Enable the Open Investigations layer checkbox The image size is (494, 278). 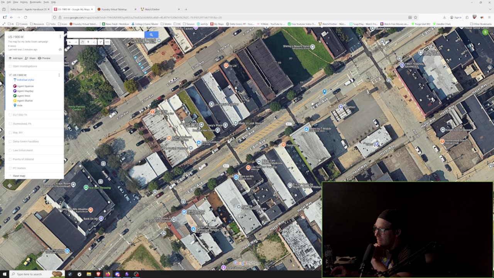pyautogui.click(x=10, y=66)
